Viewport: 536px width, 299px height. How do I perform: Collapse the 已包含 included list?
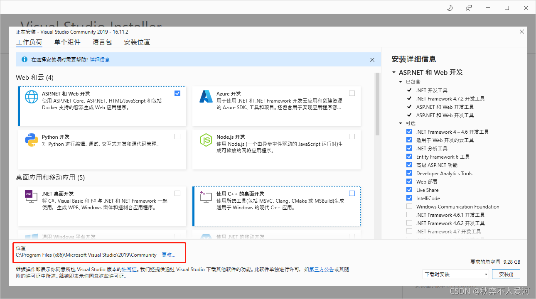point(401,82)
